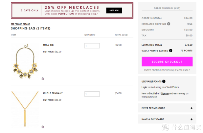The width and height of the screenshot is (203, 133).
Task: Delete the Tura Bib item with trash icon
Action: [43, 79]
